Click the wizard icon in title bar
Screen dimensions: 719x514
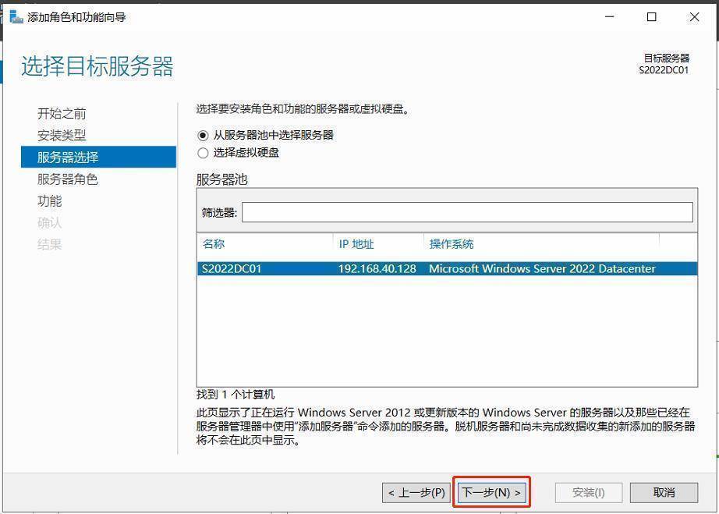(x=16, y=17)
